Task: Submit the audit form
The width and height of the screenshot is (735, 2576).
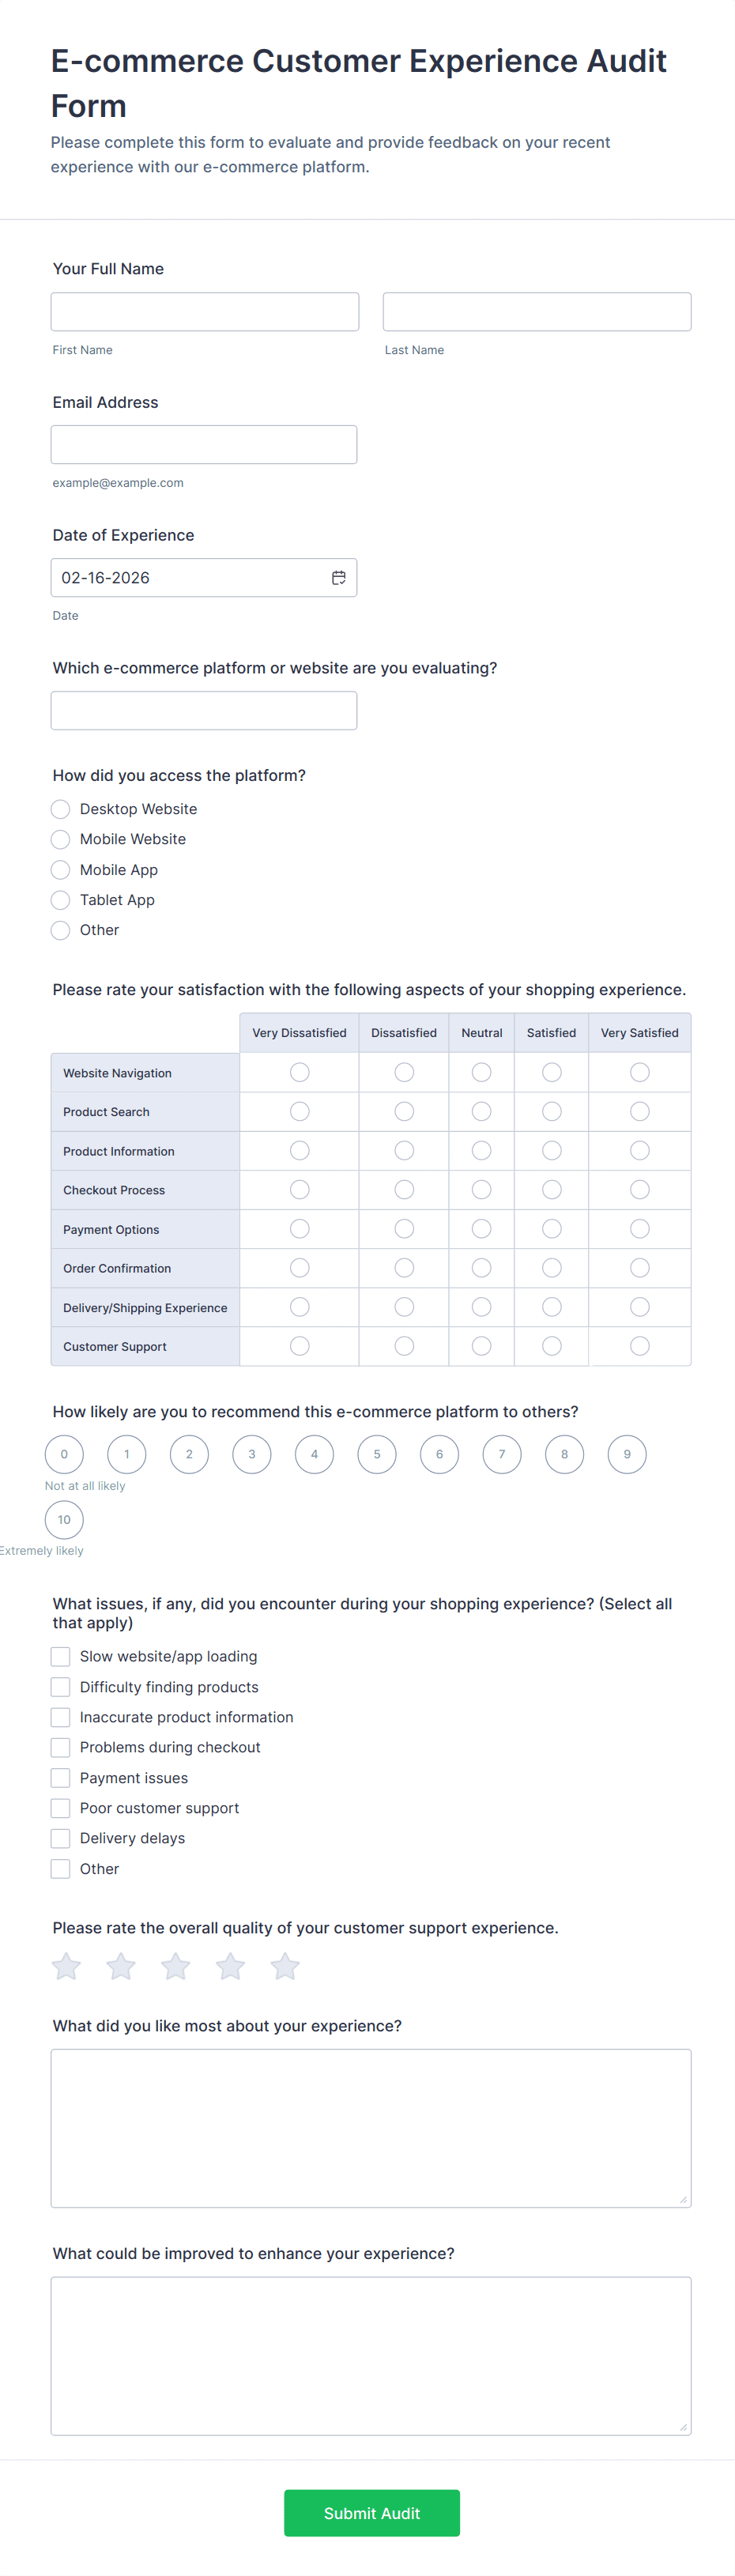Action: 371,2513
